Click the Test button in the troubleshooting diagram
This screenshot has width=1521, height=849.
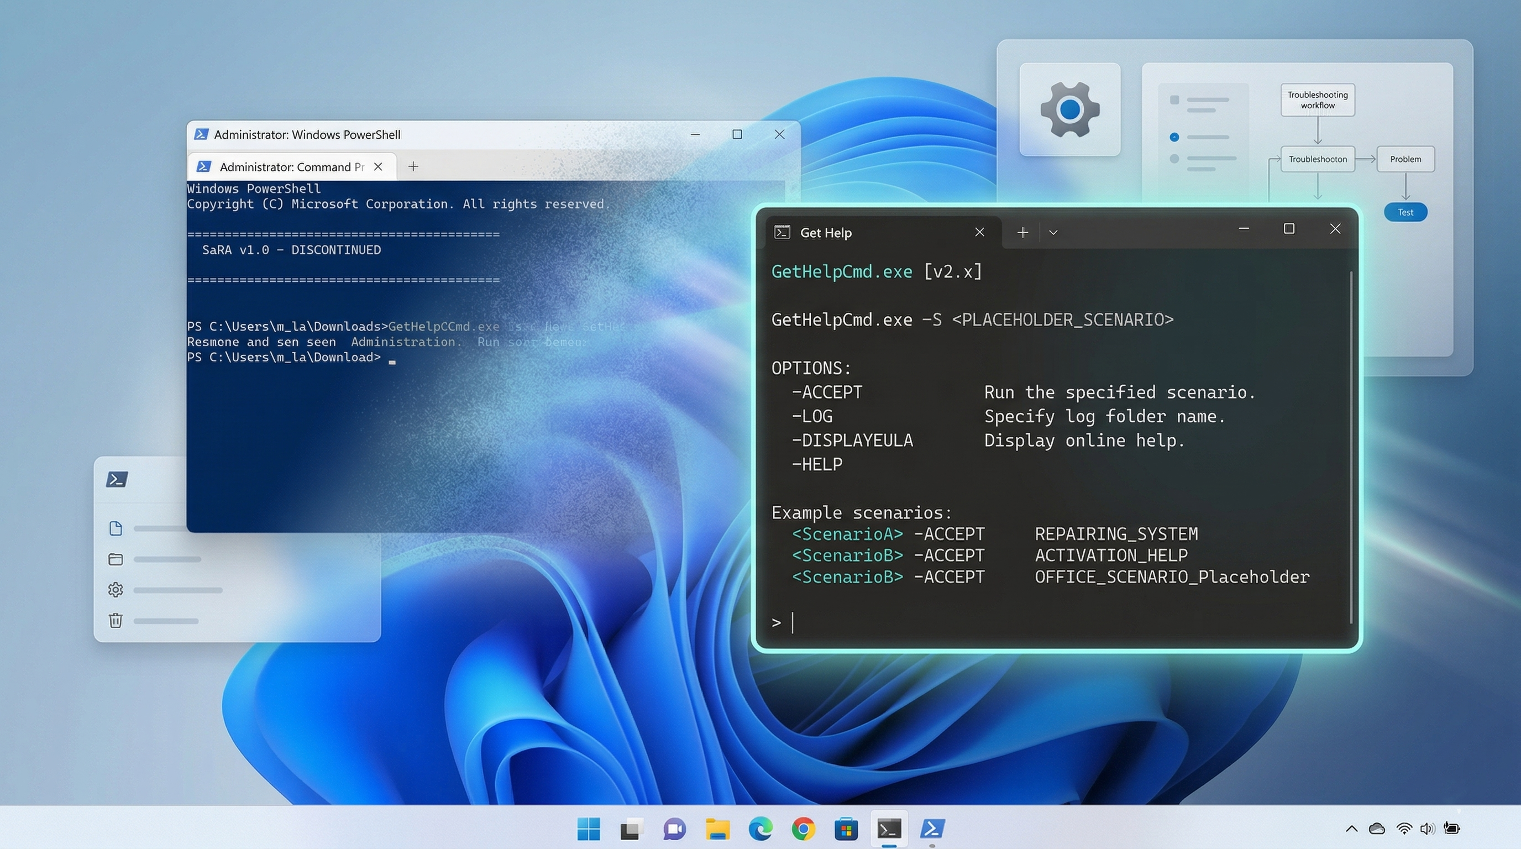point(1405,212)
